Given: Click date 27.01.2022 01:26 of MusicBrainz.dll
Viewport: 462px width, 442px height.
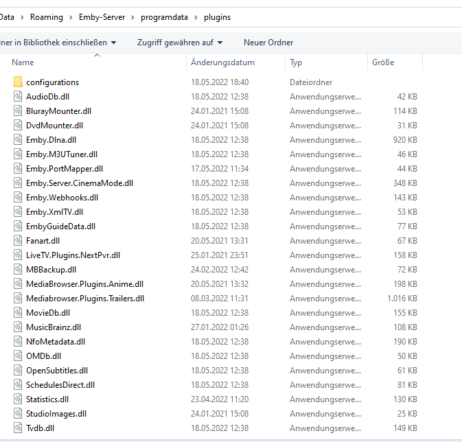Looking at the screenshot, I should pyautogui.click(x=220, y=327).
